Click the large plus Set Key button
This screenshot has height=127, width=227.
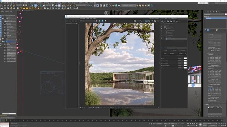[200, 124]
